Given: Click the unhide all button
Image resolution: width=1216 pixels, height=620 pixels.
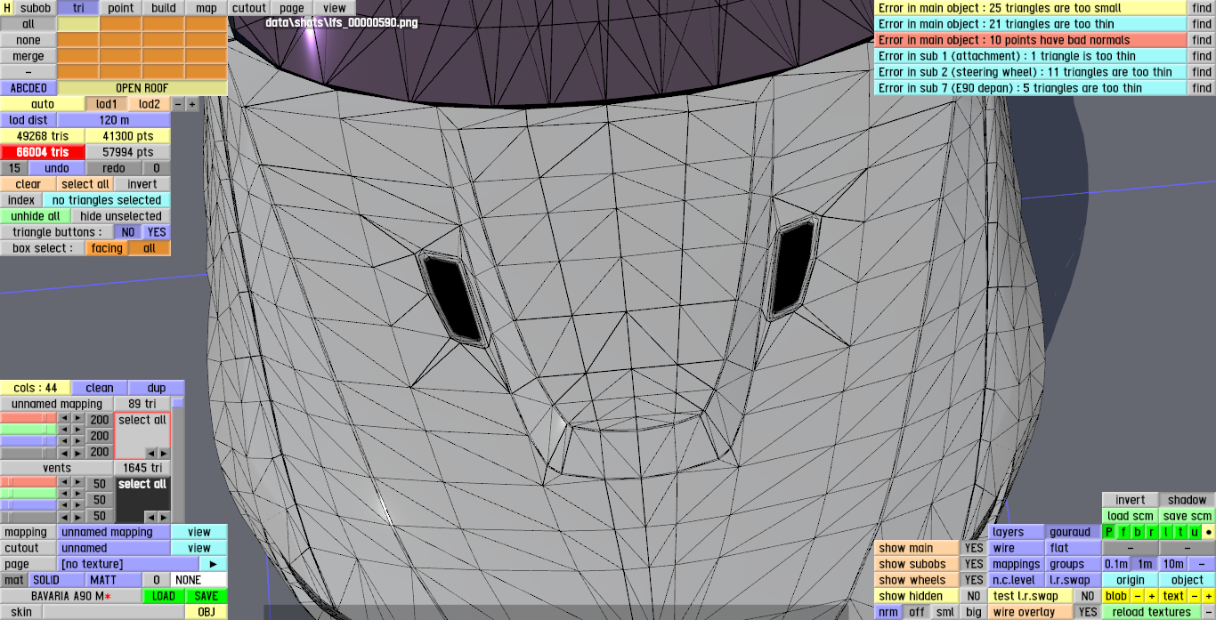Looking at the screenshot, I should [36, 216].
